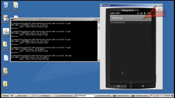Open the 'system' folder on the desktop
Image resolution: width=175 pixels, height=98 pixels.
click(x=6, y=85)
